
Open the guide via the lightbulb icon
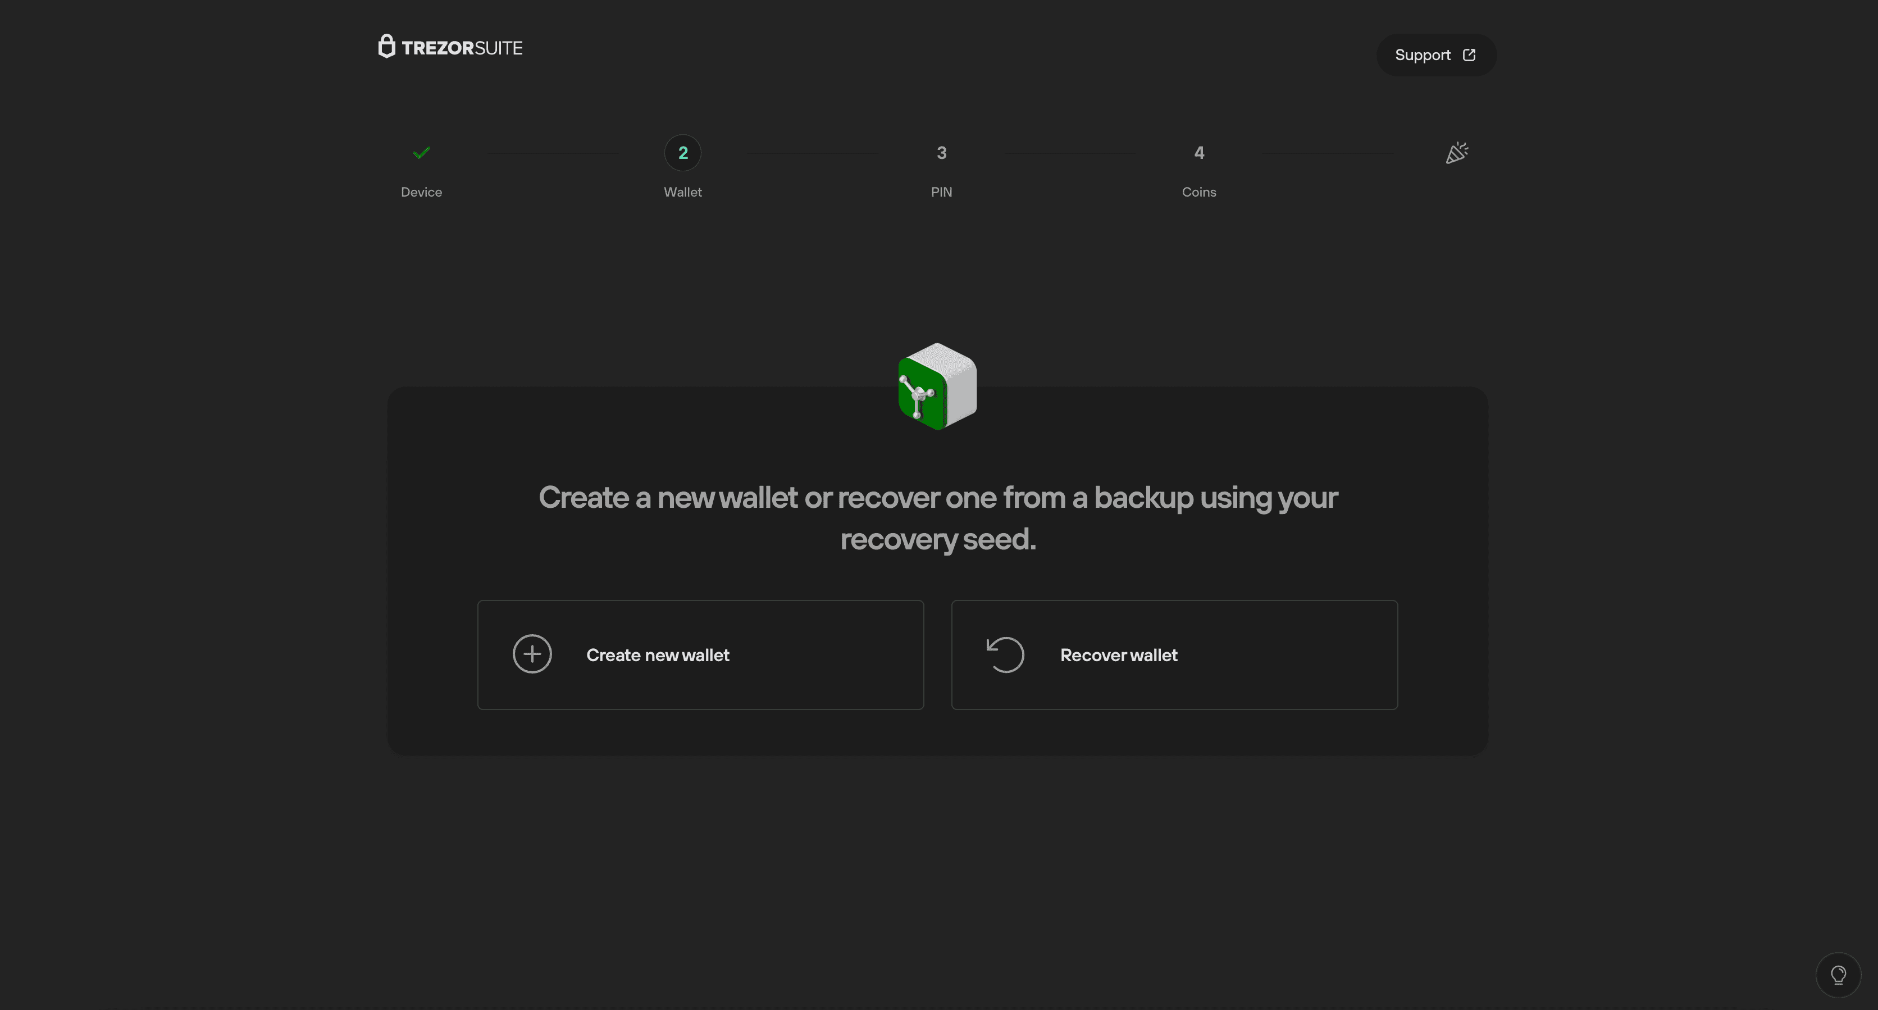click(x=1838, y=974)
